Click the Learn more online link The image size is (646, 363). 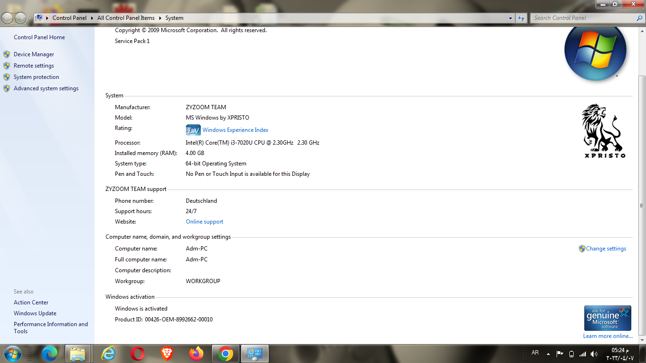[608, 336]
